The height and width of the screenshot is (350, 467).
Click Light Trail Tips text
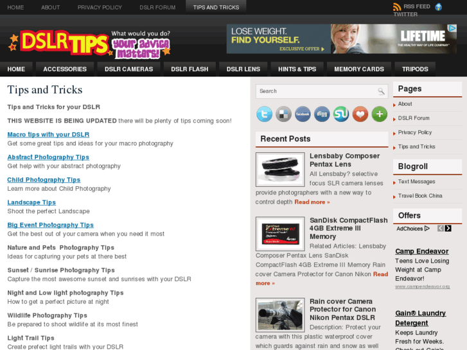(x=31, y=338)
